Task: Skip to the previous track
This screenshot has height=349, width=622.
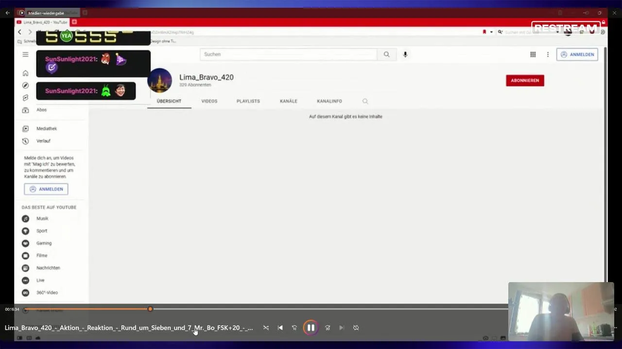Action: [x=280, y=328]
